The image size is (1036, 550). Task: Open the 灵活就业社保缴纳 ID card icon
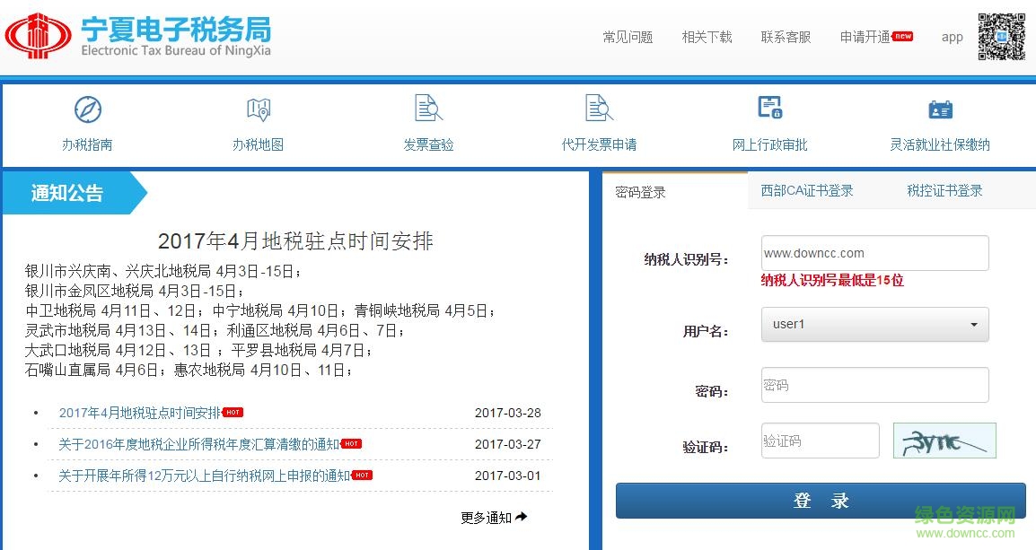[x=940, y=109]
